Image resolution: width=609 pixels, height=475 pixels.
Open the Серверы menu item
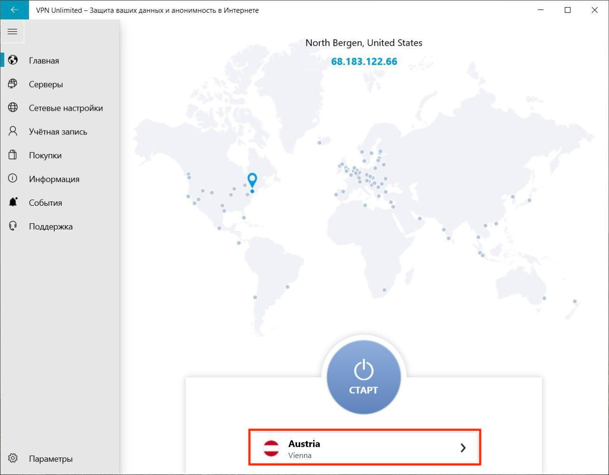46,85
